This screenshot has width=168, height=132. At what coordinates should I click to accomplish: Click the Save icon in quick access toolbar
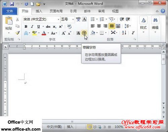[x=12, y=4]
